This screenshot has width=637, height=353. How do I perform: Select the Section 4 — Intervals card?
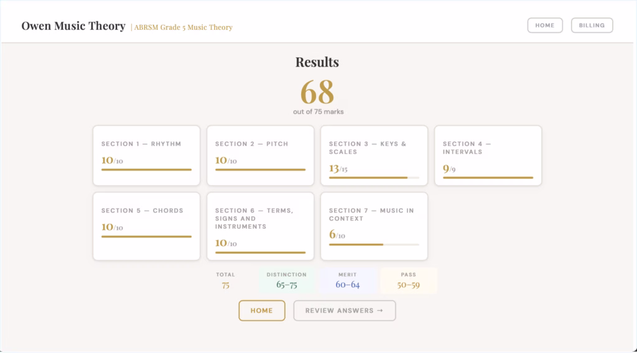tap(488, 155)
